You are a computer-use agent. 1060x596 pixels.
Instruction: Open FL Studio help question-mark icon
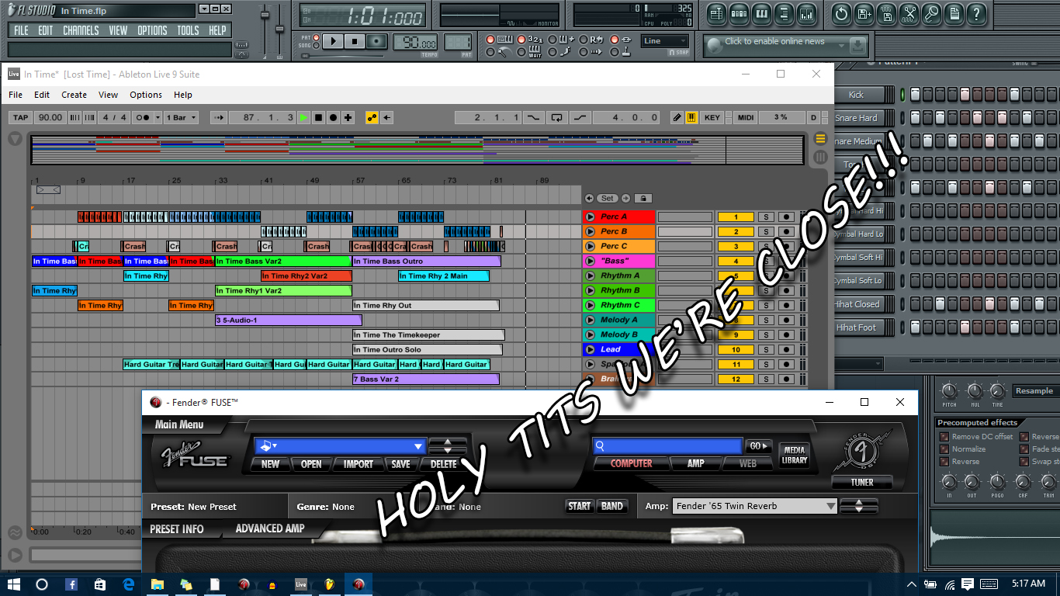click(976, 14)
